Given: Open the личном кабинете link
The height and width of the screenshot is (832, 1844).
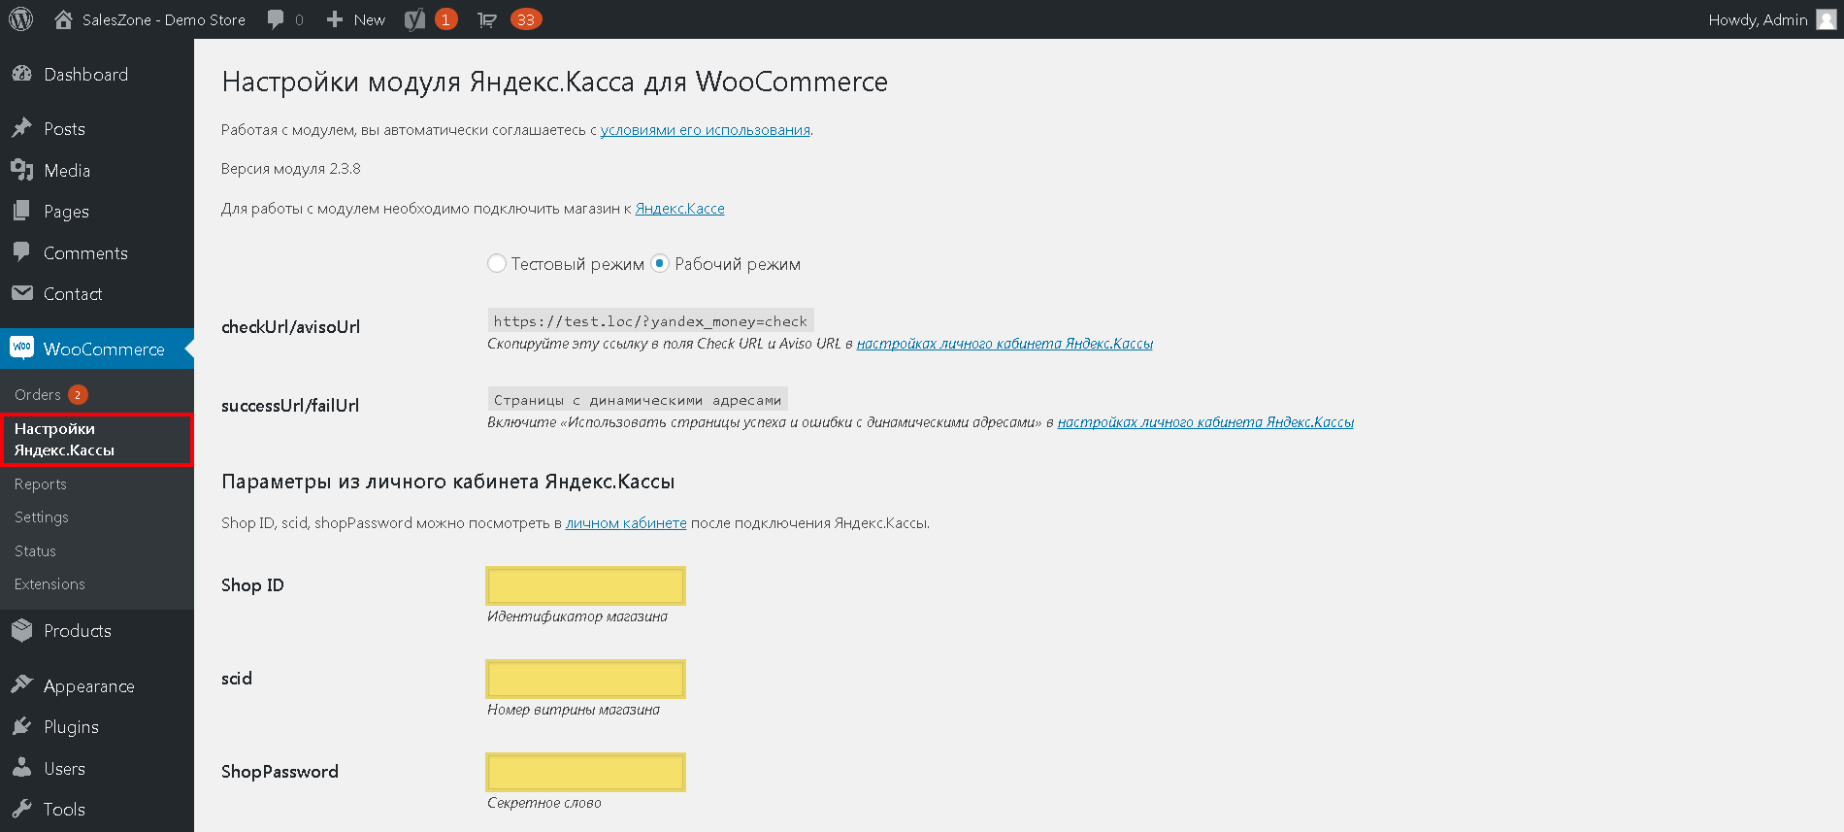Looking at the screenshot, I should [626, 522].
